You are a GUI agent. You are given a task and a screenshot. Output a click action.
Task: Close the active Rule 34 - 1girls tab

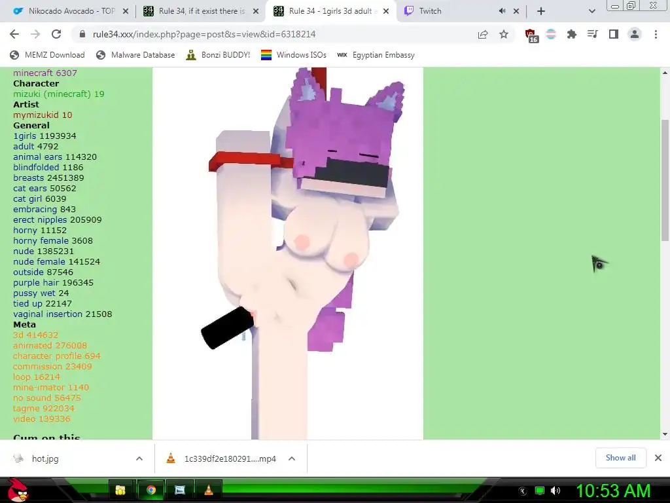386,11
